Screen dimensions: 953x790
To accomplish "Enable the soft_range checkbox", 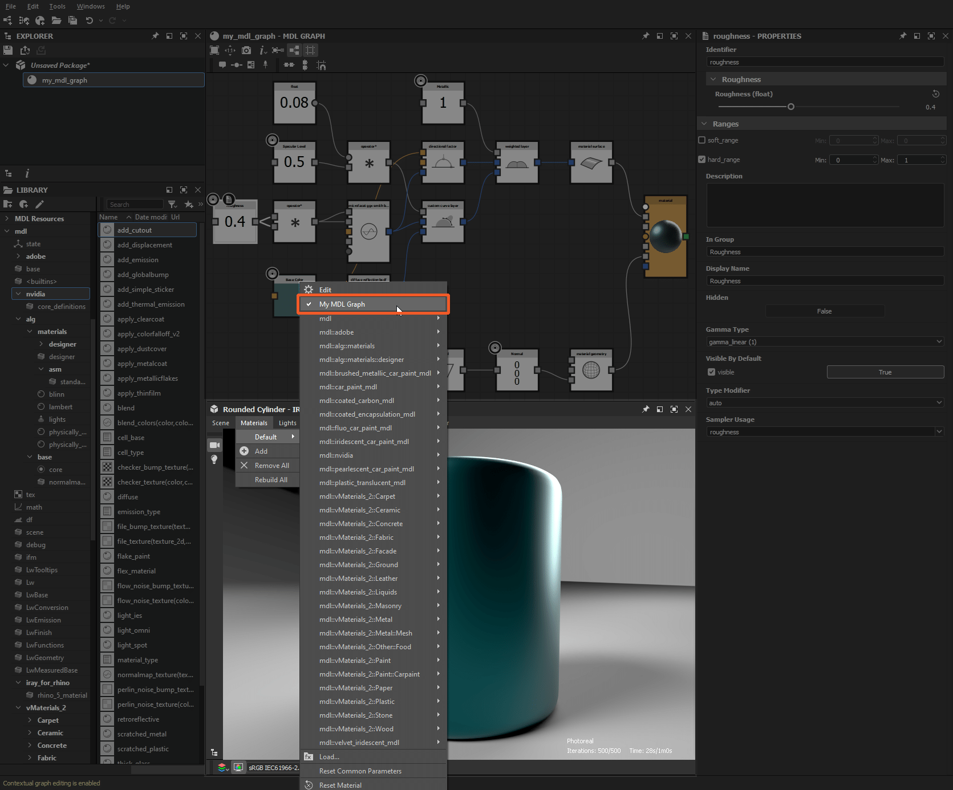I will pos(701,140).
